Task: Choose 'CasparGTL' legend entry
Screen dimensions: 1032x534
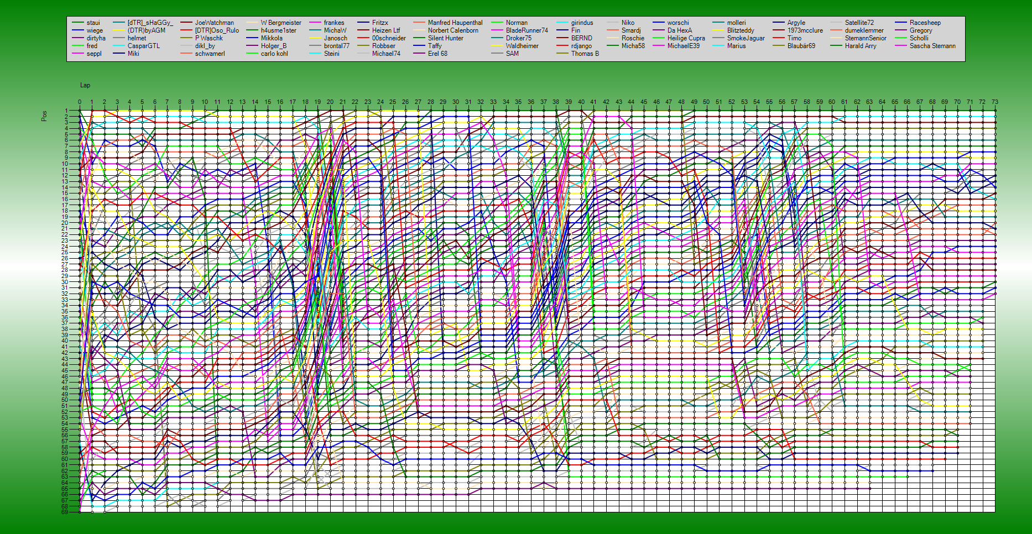Action: coord(144,46)
